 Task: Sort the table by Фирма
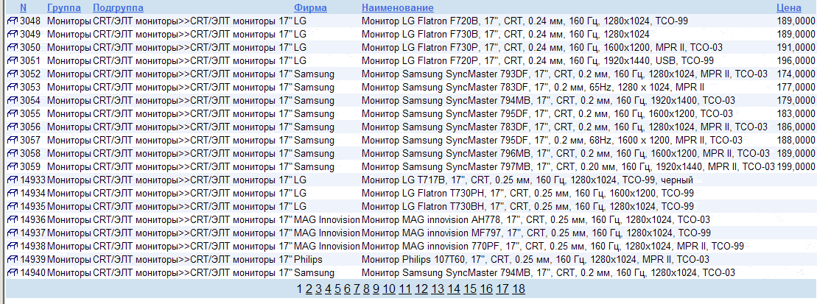(310, 7)
